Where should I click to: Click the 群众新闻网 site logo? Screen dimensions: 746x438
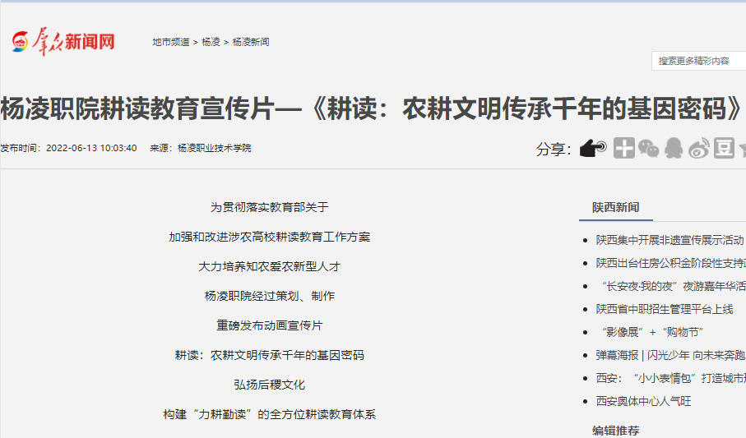click(63, 42)
